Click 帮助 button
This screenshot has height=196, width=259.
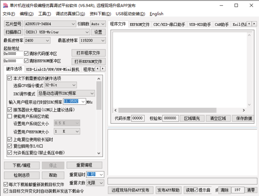click(x=53, y=175)
